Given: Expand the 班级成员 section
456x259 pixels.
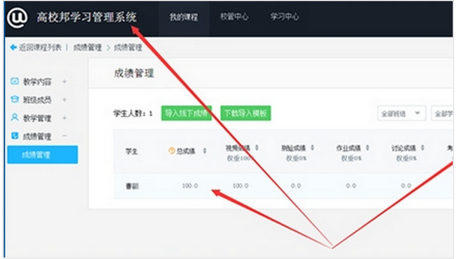Looking at the screenshot, I should (64, 100).
